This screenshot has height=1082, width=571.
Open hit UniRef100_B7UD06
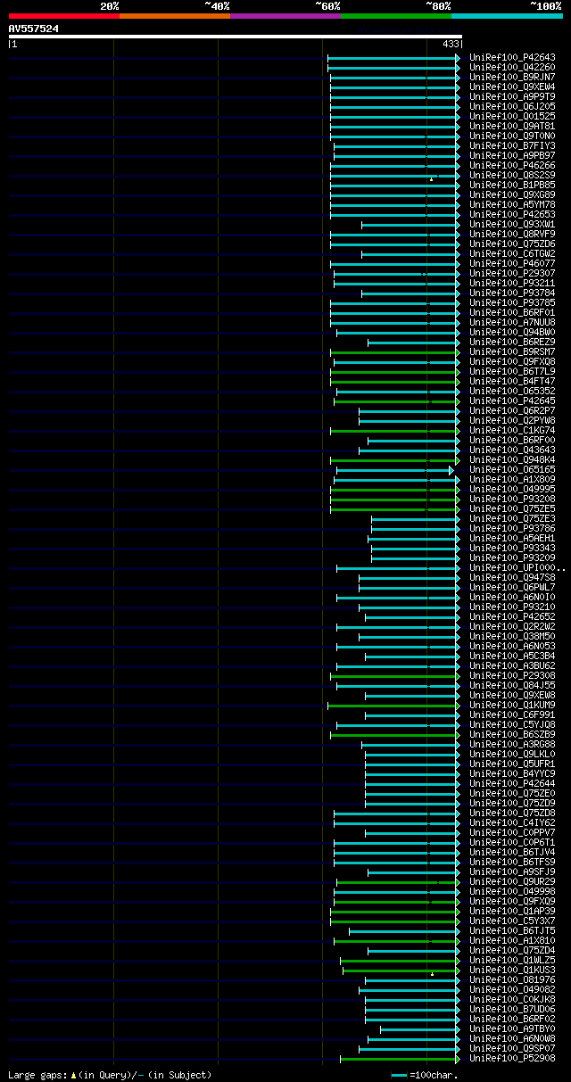coord(512,1009)
